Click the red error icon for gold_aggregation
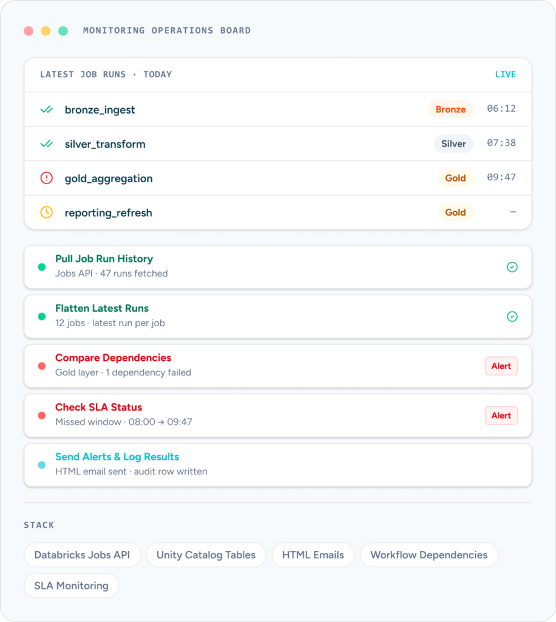Screen dimensions: 556x622 tap(47, 178)
